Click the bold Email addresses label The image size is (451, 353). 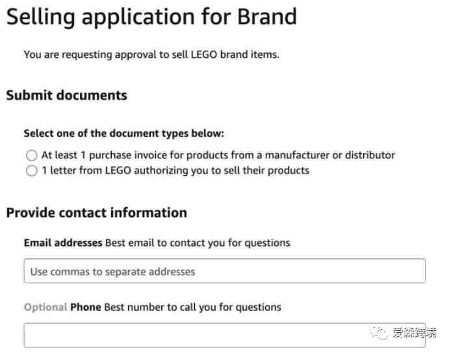[x=63, y=243]
